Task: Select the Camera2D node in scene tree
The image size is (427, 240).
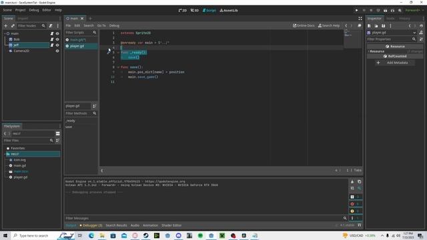Action: [21, 51]
